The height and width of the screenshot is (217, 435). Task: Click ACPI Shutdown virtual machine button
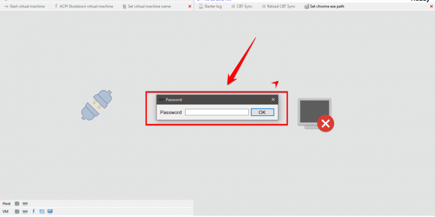coord(84,6)
